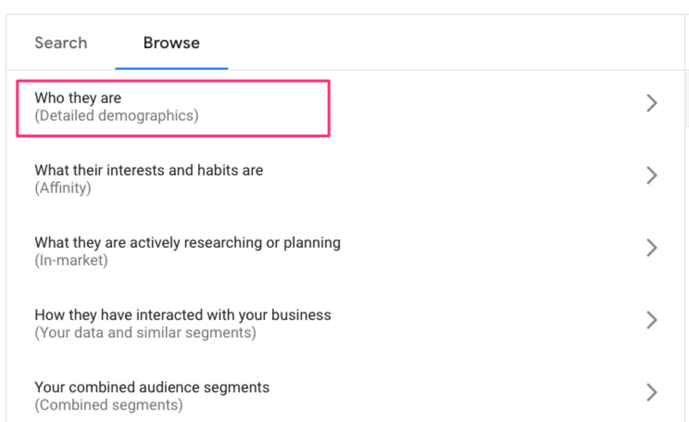Choose 'What their interests and habits are'

pos(149,170)
